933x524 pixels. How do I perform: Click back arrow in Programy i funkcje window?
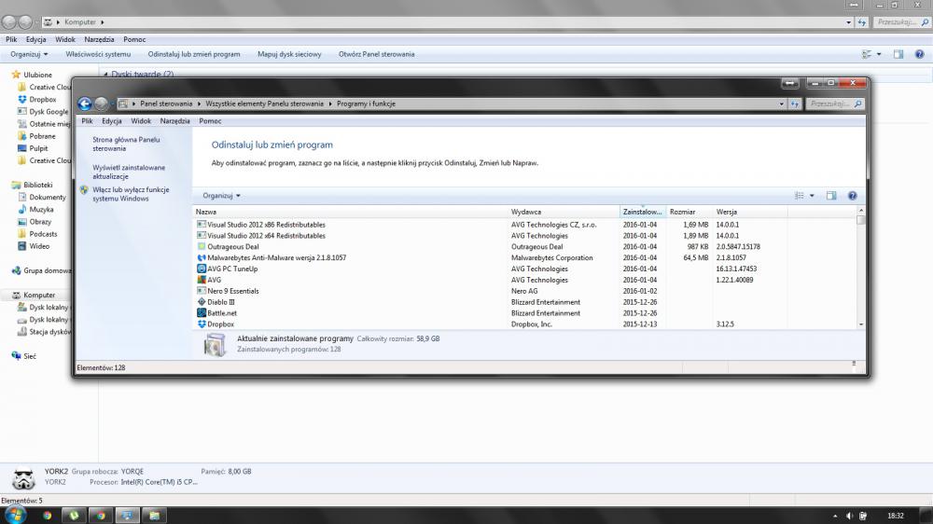(85, 104)
